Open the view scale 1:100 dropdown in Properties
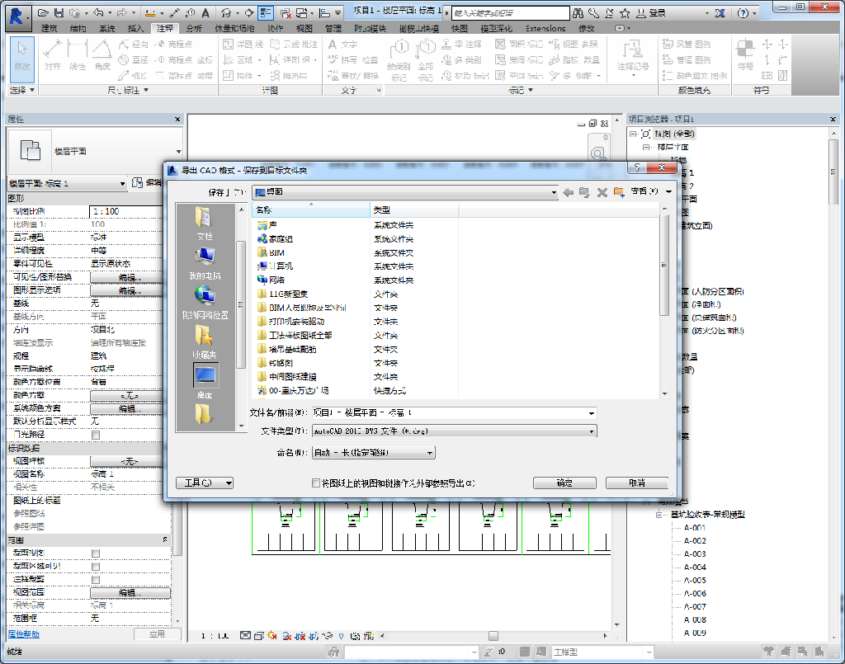The width and height of the screenshot is (845, 664). (x=127, y=211)
